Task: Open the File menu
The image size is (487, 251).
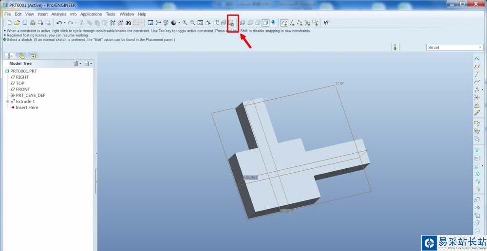Action: click(x=7, y=14)
